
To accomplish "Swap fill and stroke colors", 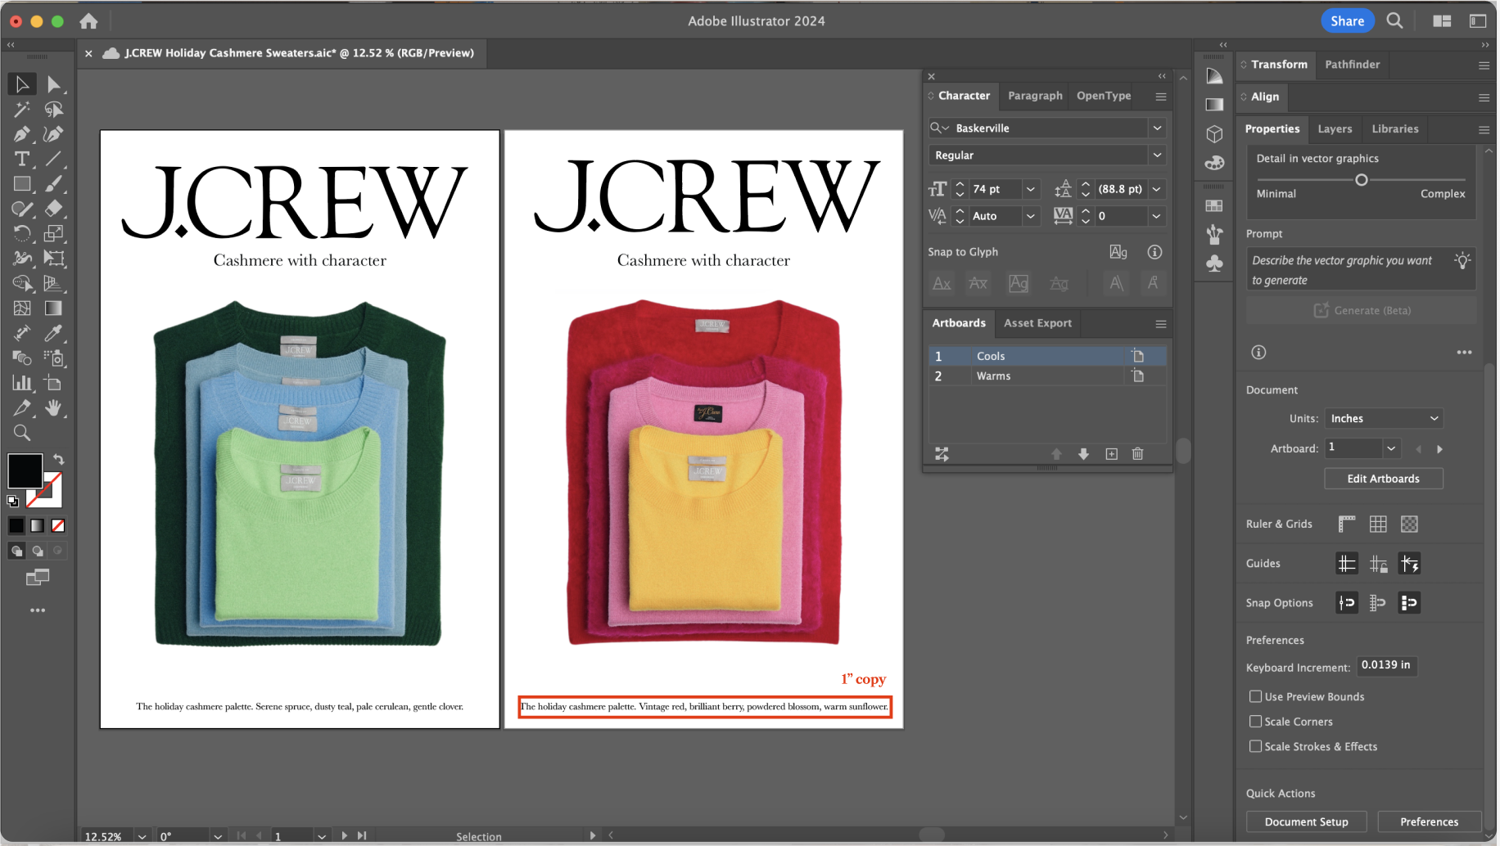I will (59, 459).
